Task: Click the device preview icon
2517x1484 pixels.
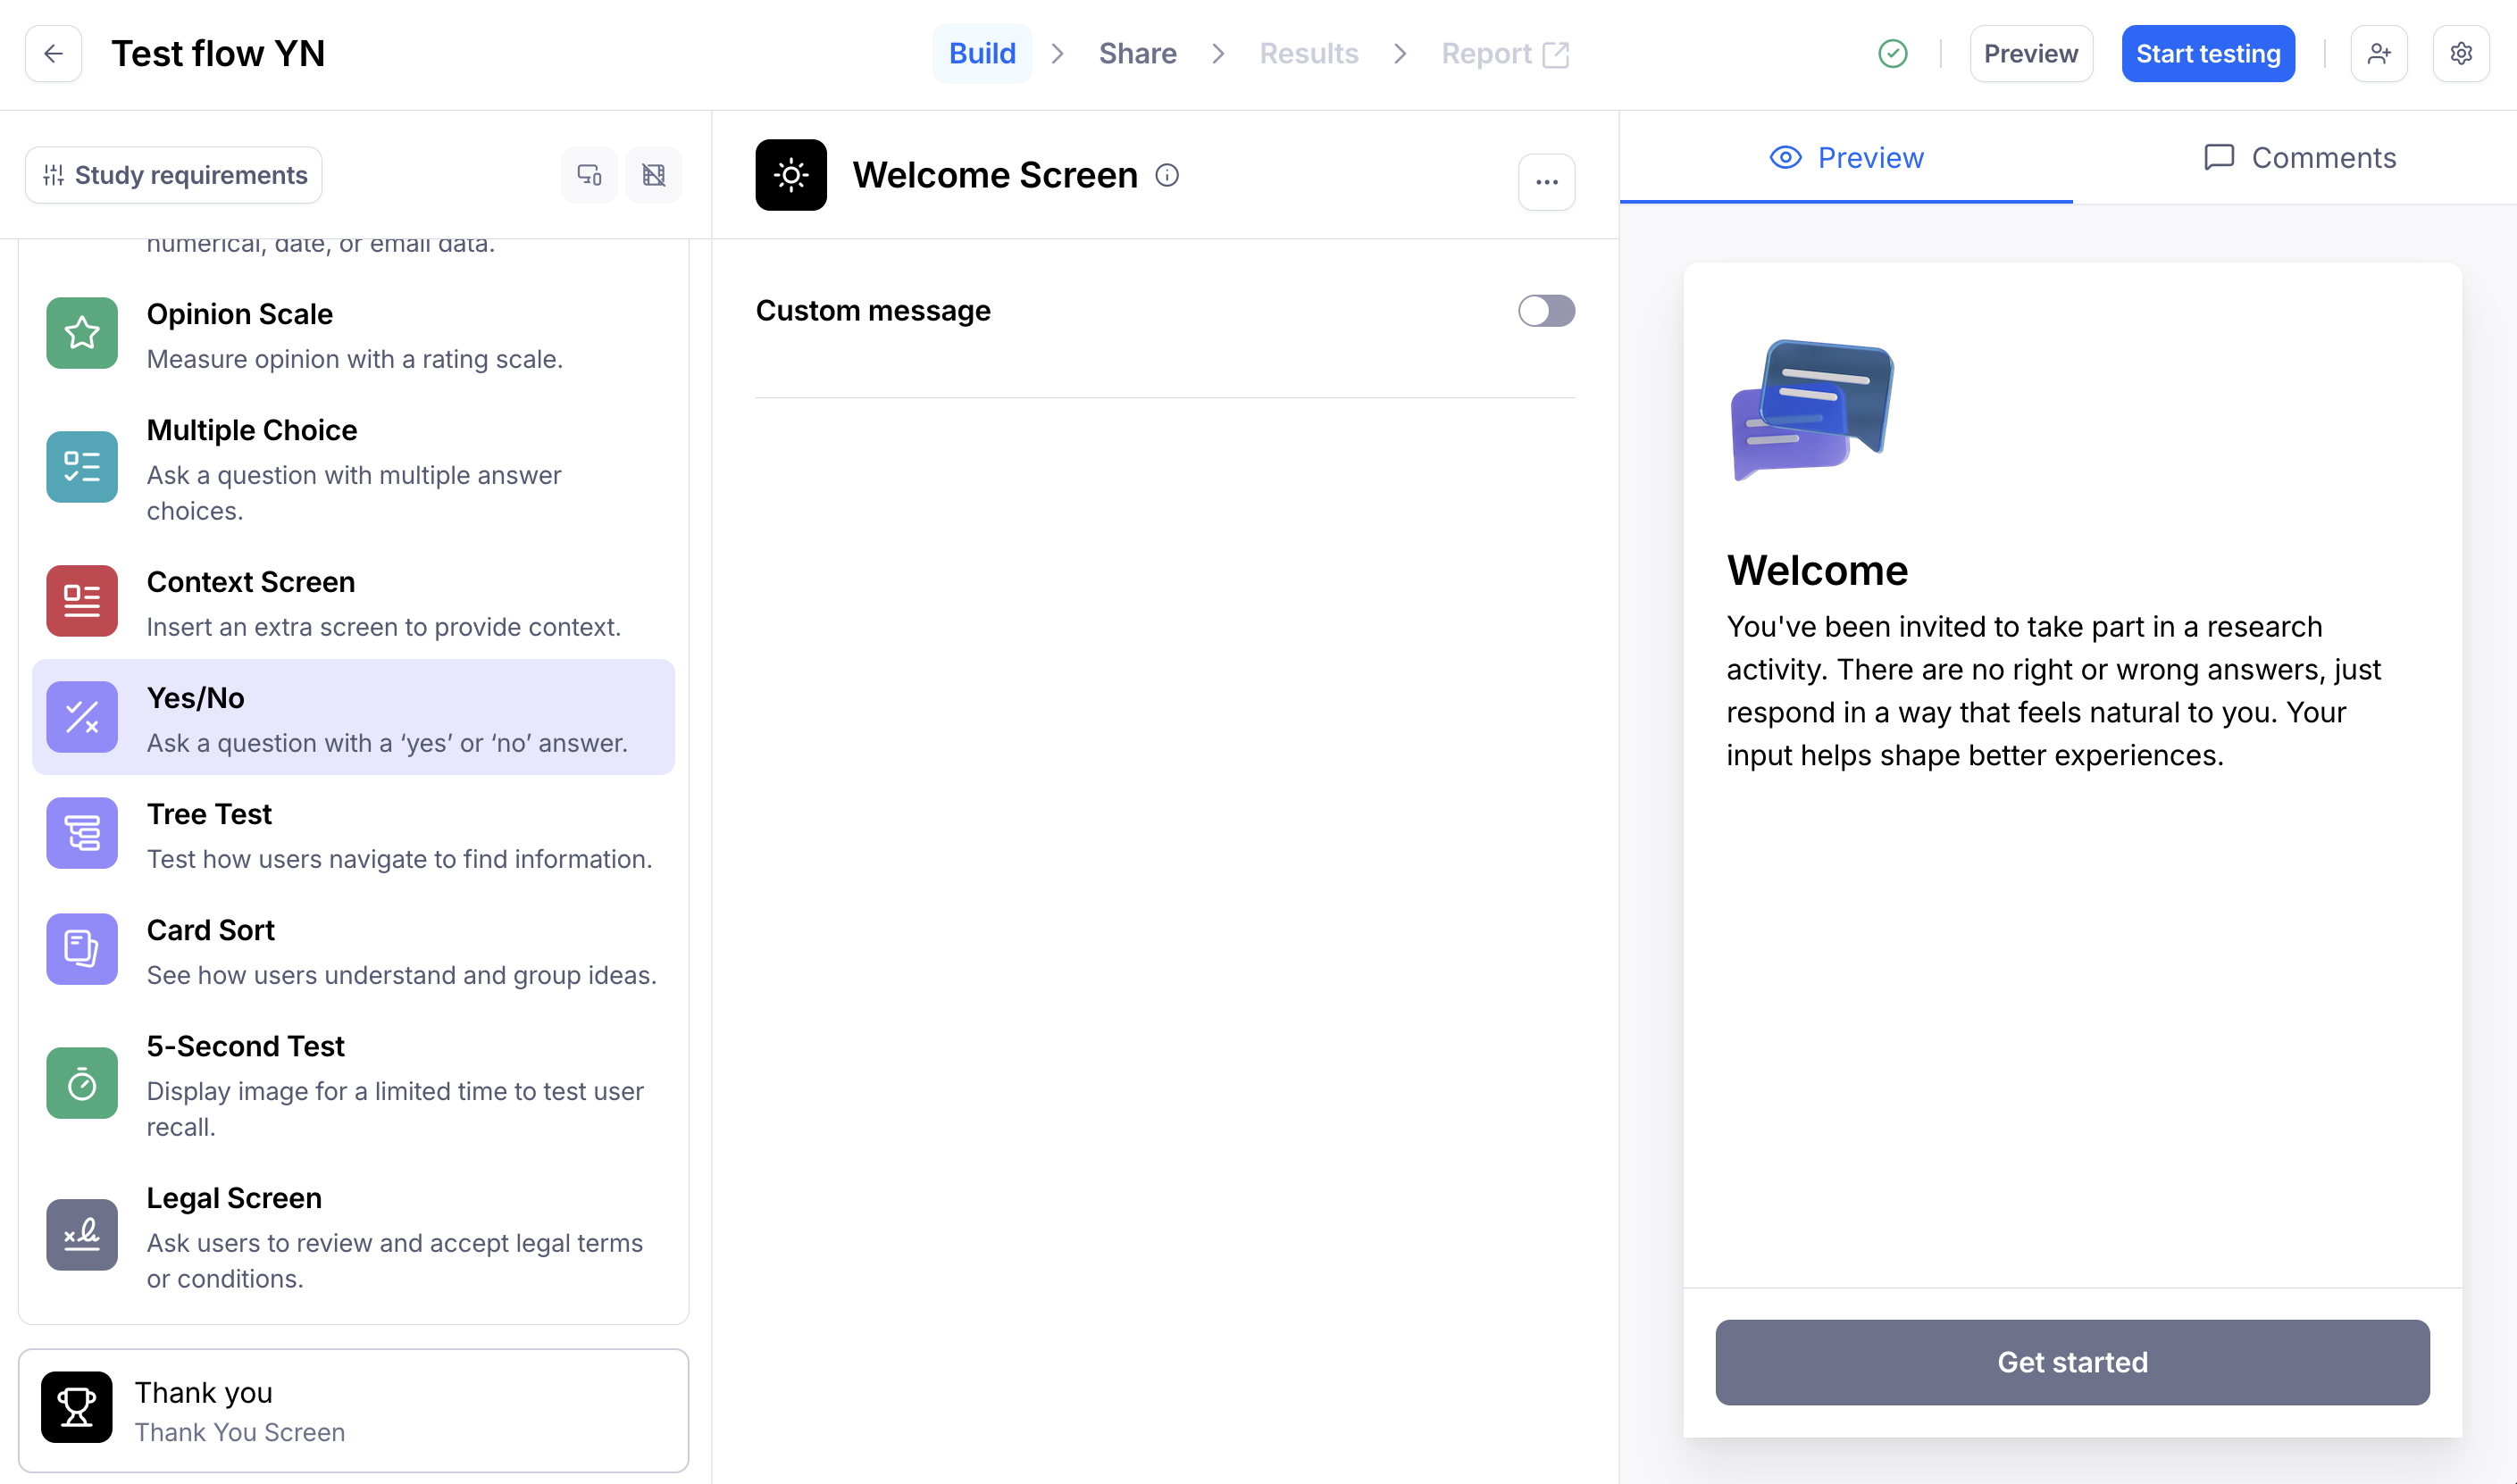Action: [x=589, y=175]
